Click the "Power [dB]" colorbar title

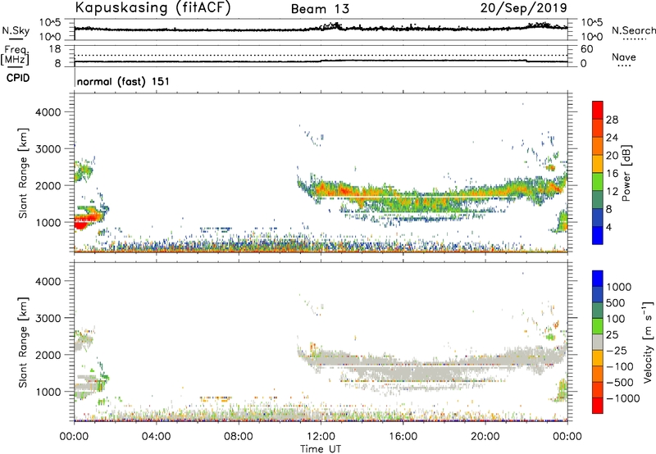(626, 173)
